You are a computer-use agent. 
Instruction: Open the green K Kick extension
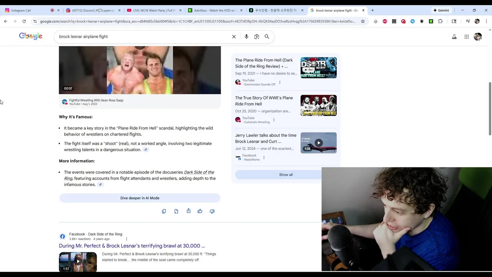point(431,21)
